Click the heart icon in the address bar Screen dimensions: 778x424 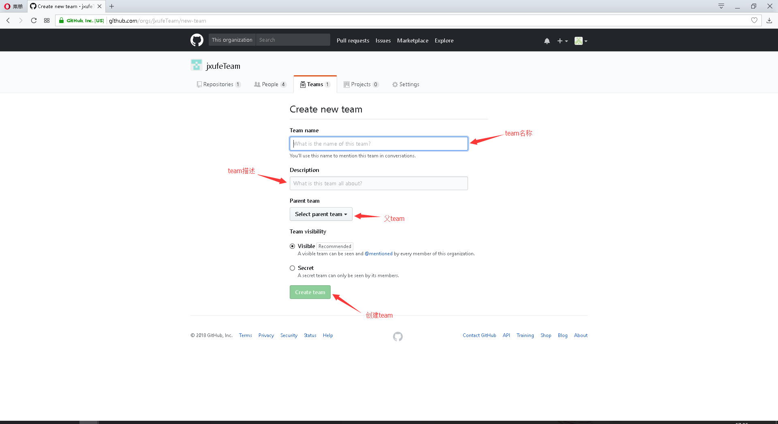coord(754,20)
